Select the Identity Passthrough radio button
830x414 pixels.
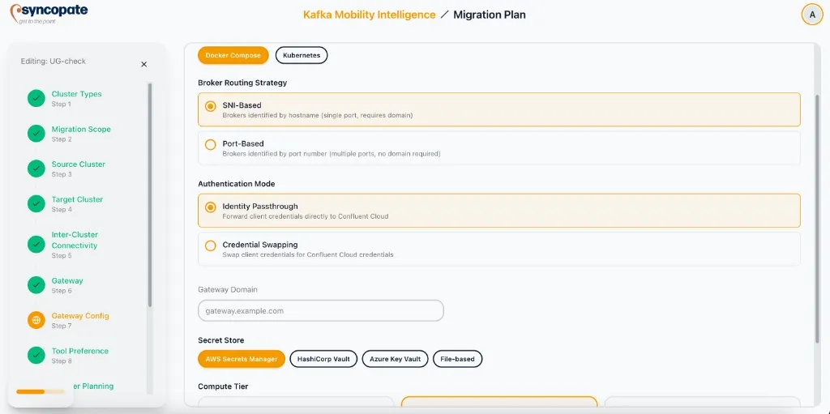click(211, 207)
